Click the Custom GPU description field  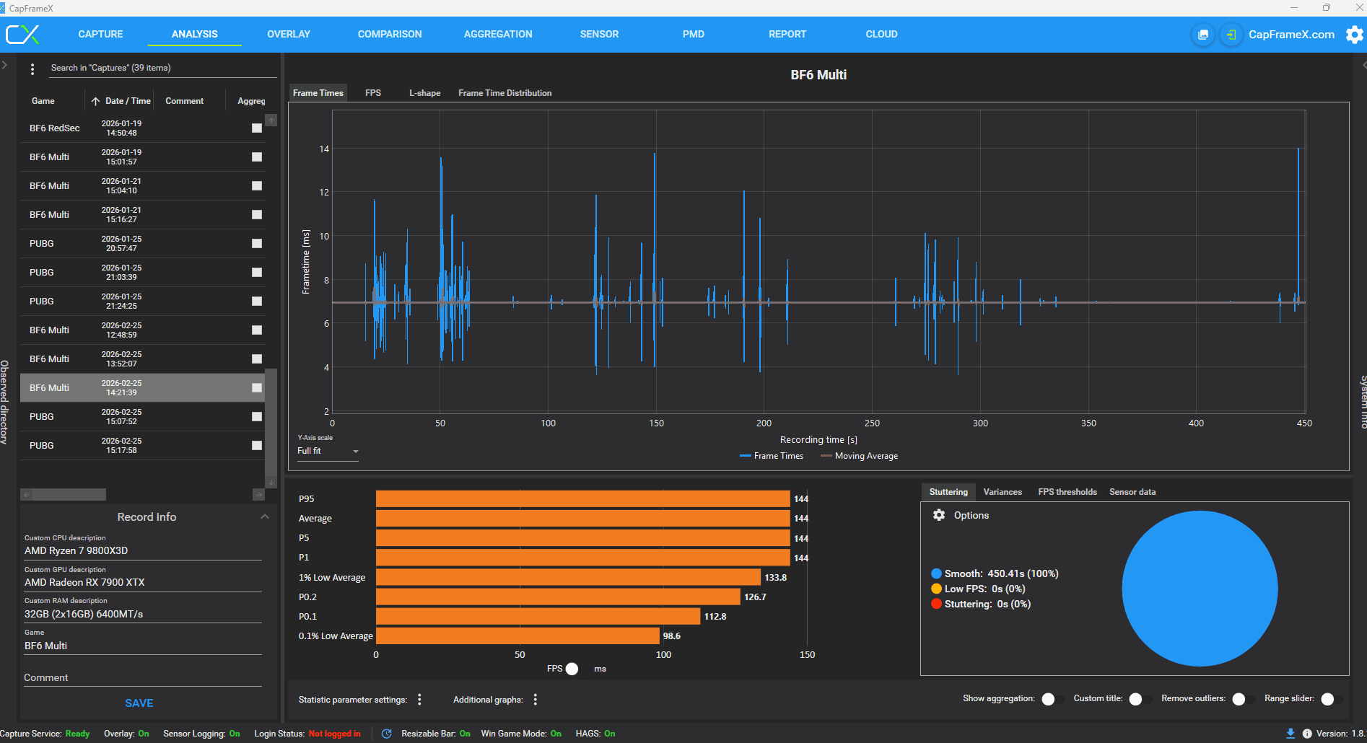(x=143, y=583)
